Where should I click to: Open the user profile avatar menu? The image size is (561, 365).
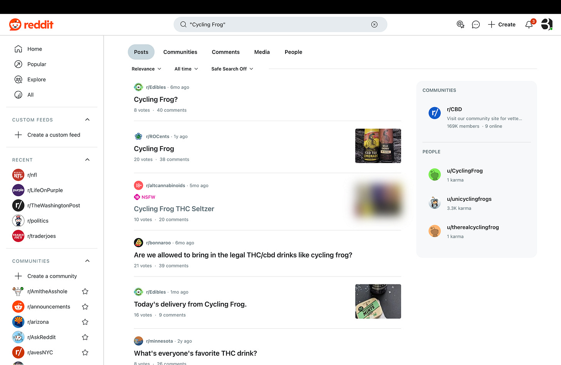(x=547, y=24)
